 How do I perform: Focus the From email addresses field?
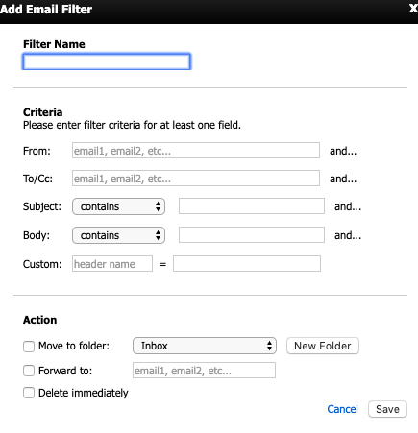pyautogui.click(x=196, y=151)
